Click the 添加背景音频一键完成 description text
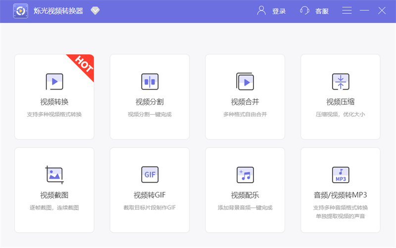This screenshot has height=248, width=396. point(245,207)
